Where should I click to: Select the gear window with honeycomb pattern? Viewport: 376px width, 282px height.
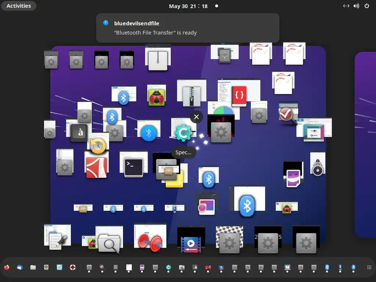(229, 240)
